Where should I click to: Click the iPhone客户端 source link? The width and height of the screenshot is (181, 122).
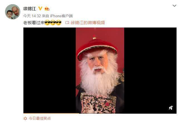pyautogui.click(x=61, y=16)
